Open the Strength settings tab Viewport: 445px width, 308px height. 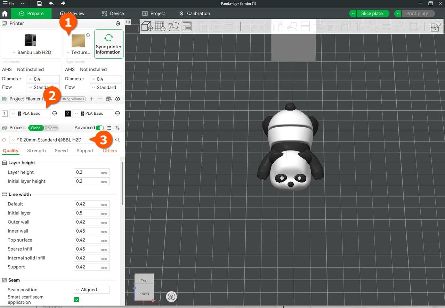click(x=37, y=151)
